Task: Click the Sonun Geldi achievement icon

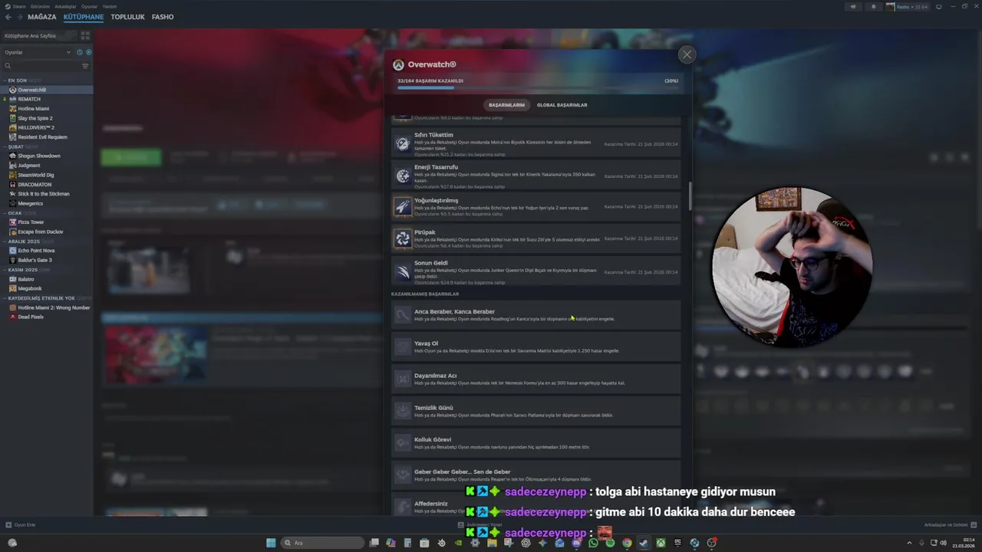Action: [403, 271]
